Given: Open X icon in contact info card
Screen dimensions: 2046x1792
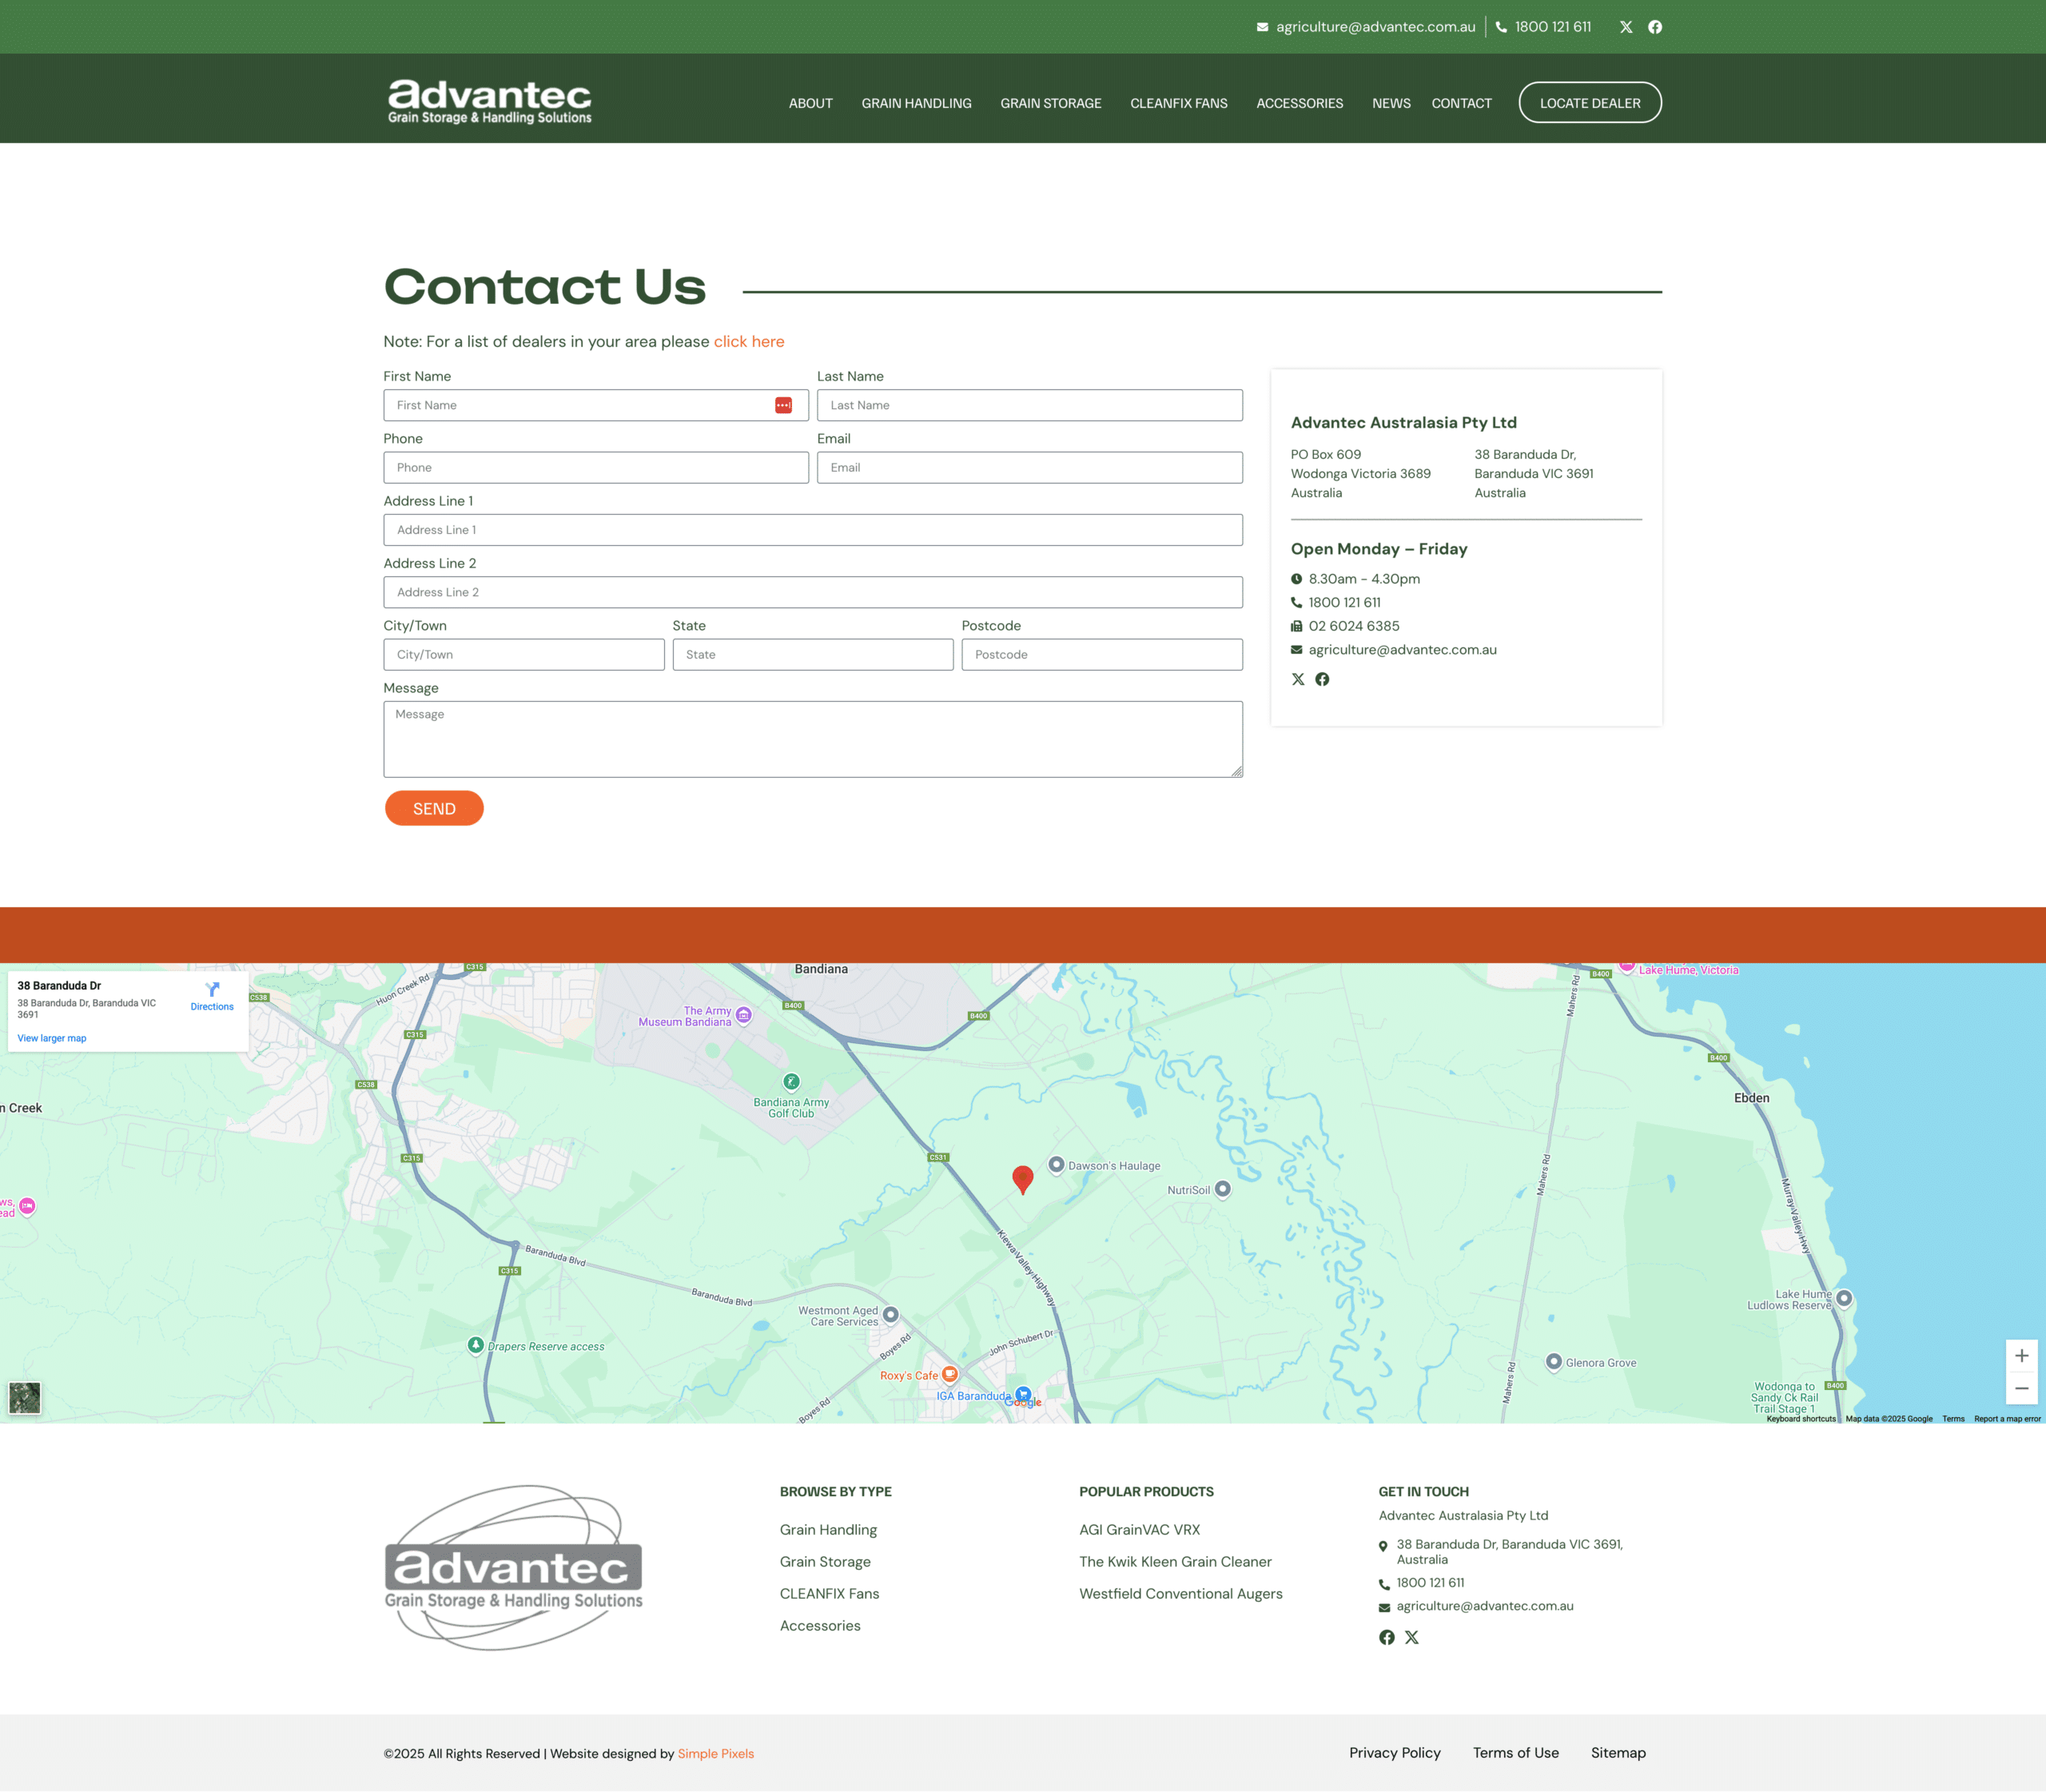Looking at the screenshot, I should point(1298,679).
